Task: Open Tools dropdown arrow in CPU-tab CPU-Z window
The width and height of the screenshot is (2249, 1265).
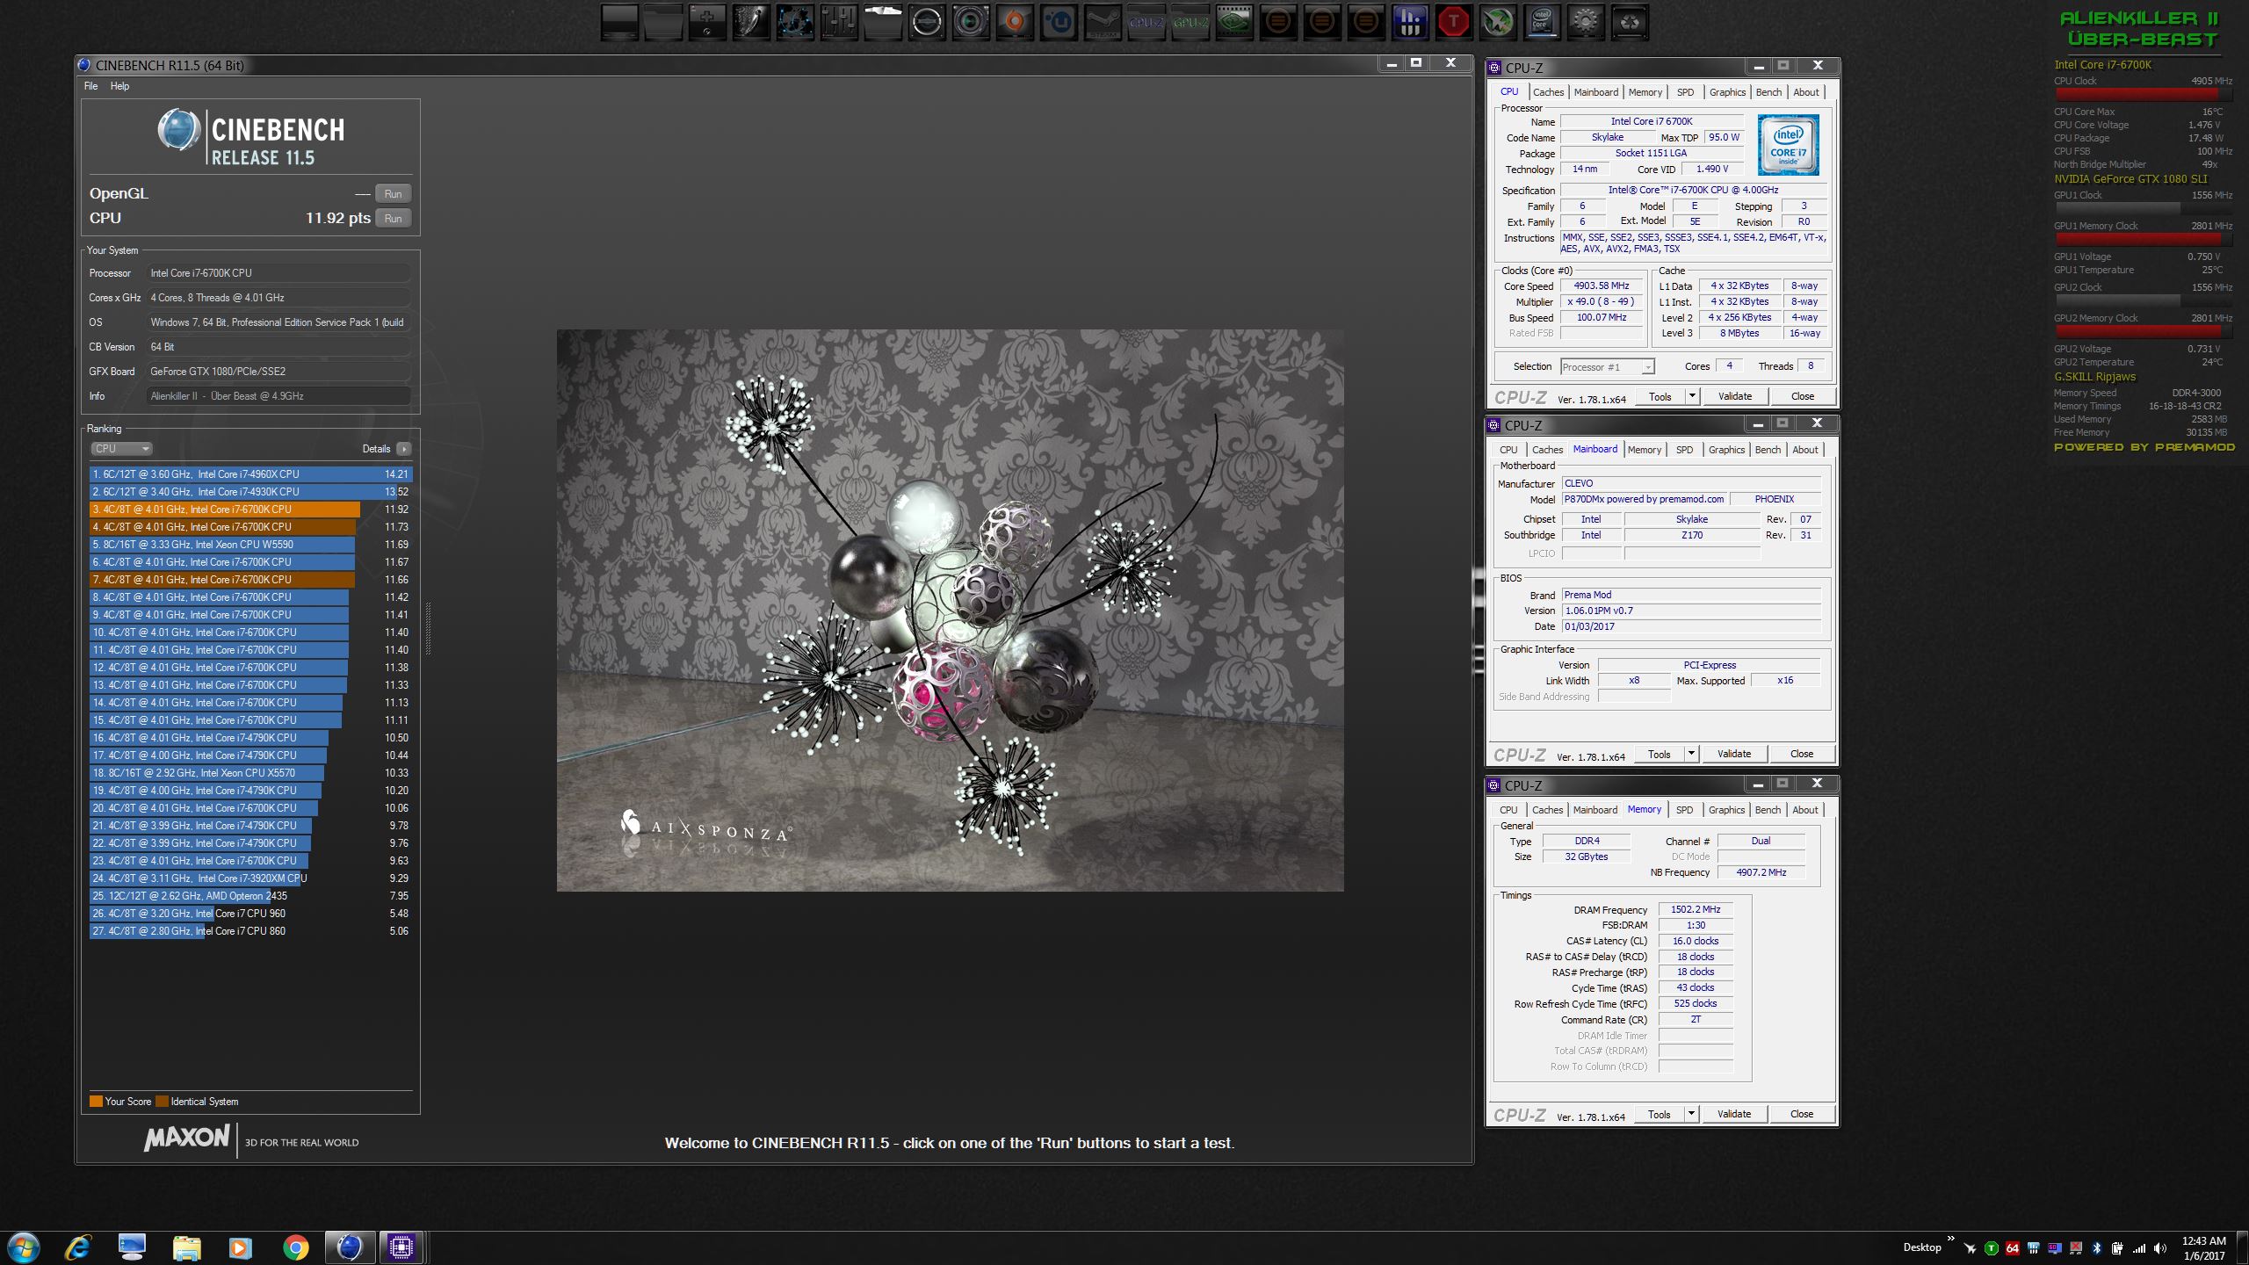Action: [1692, 396]
